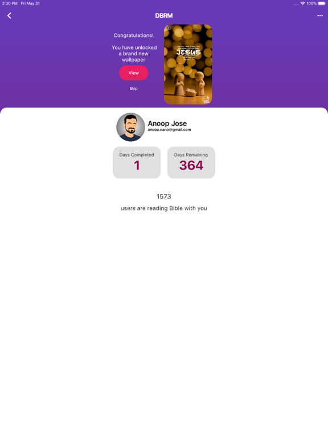This screenshot has width=328, height=437.
Task: Tap Anoop Jose's profile avatar
Action: pos(130,127)
